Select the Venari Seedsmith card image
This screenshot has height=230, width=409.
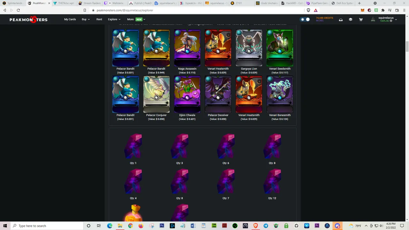[x=280, y=48]
